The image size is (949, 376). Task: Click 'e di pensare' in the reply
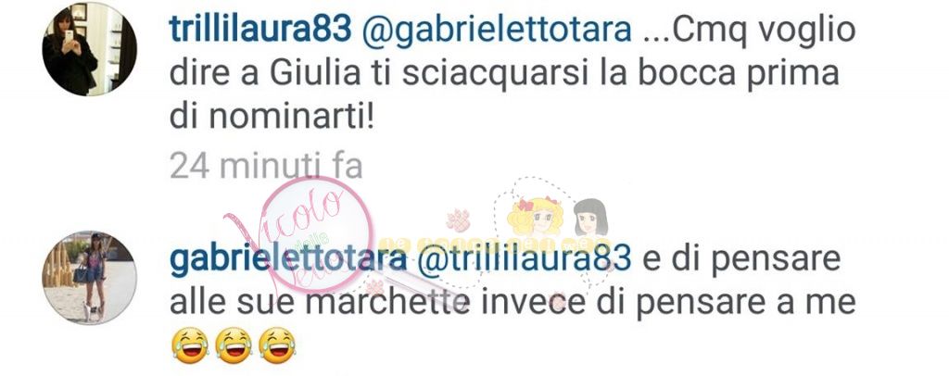click(x=741, y=260)
